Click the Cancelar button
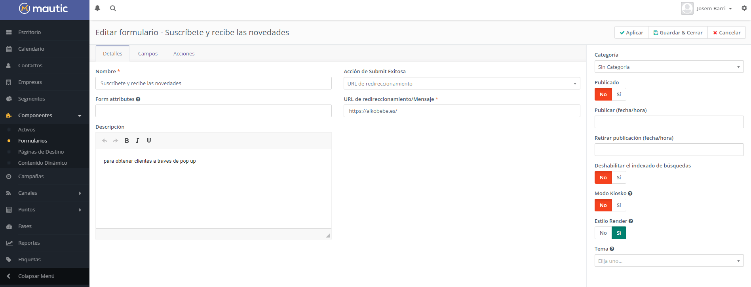 [x=727, y=32]
